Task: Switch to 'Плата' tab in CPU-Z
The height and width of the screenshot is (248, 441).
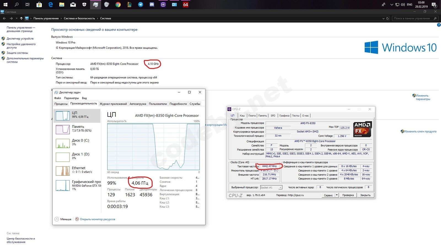Action: (252, 116)
